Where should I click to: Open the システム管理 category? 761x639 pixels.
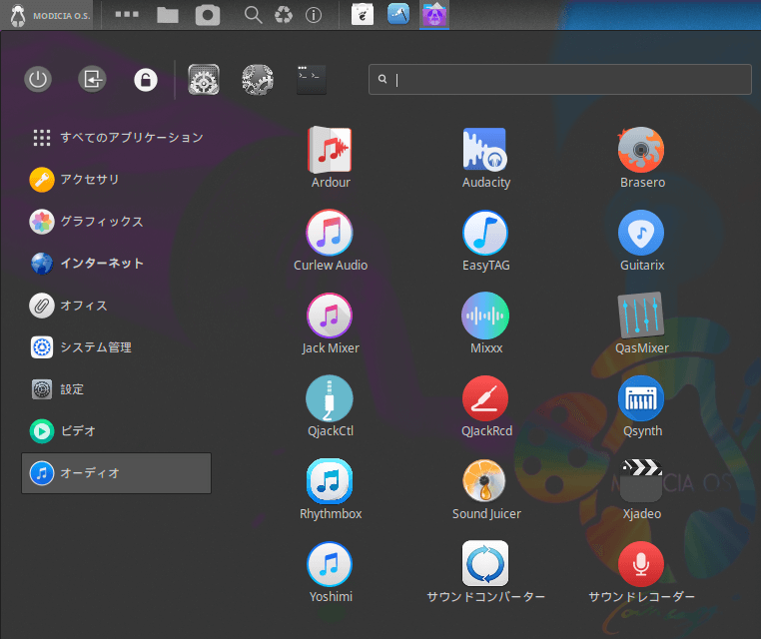(x=95, y=347)
